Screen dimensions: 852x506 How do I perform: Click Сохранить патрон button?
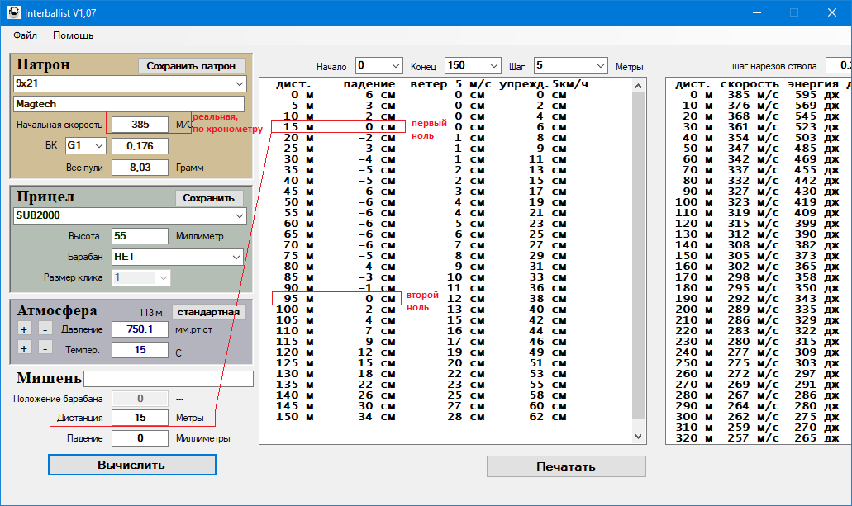(x=192, y=66)
